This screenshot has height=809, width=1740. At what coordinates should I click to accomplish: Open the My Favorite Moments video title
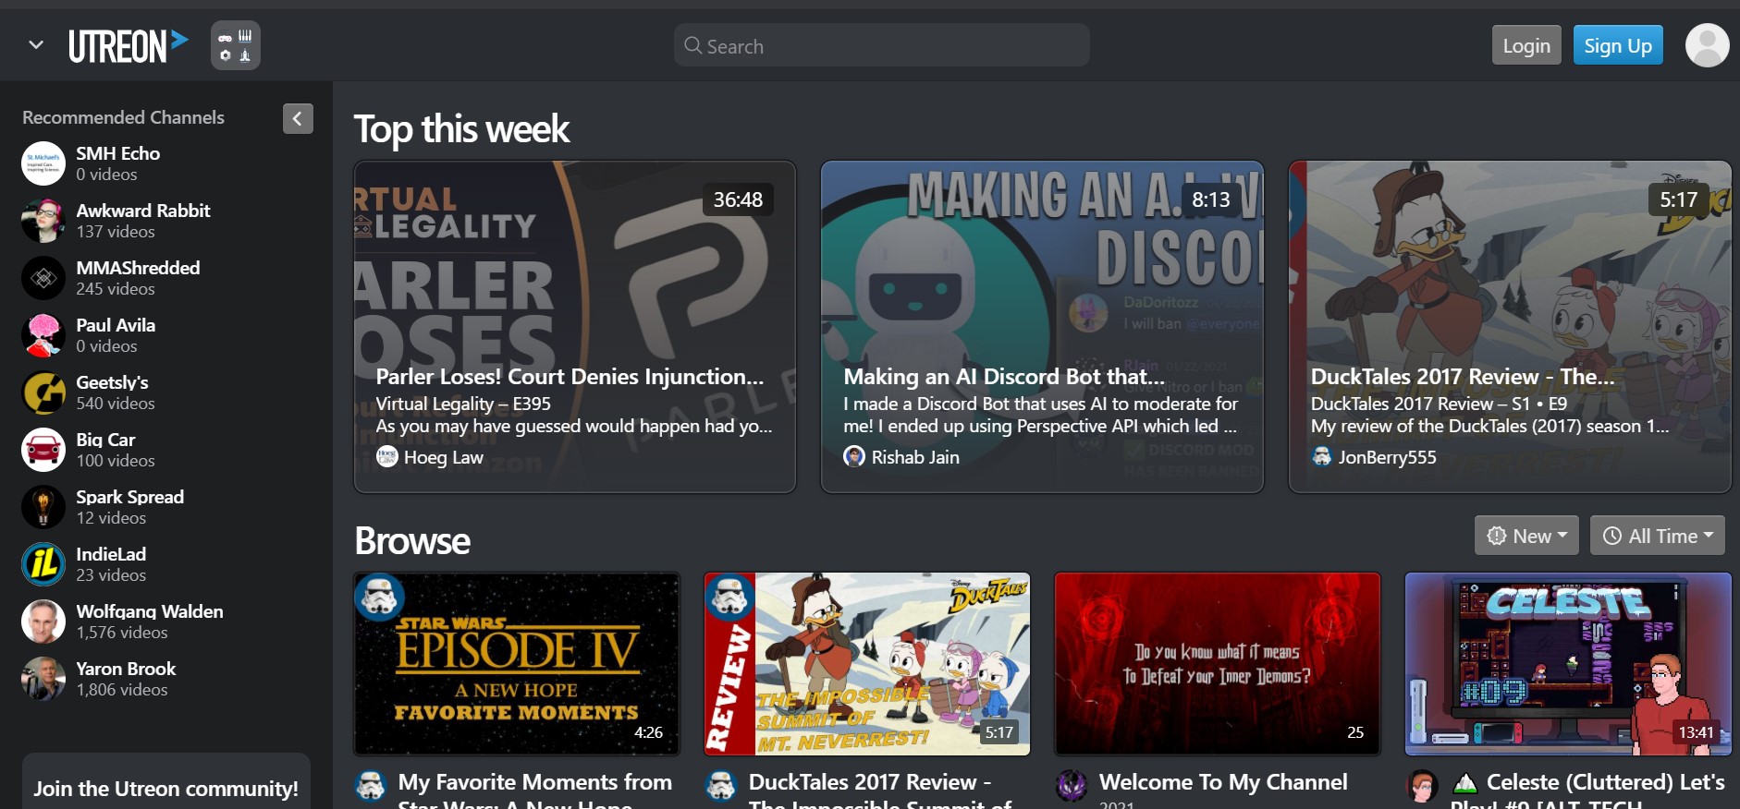pyautogui.click(x=535, y=791)
